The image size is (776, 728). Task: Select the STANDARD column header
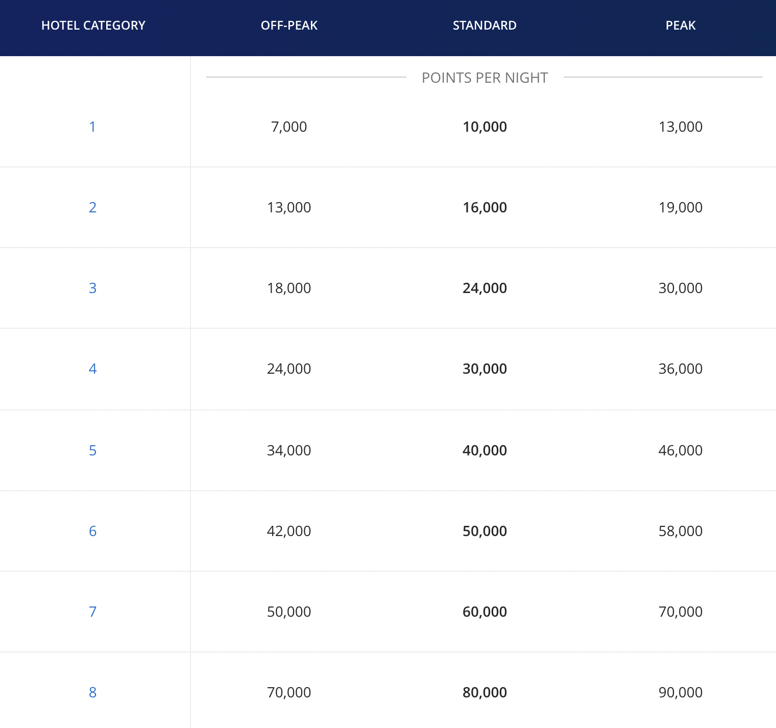point(484,26)
